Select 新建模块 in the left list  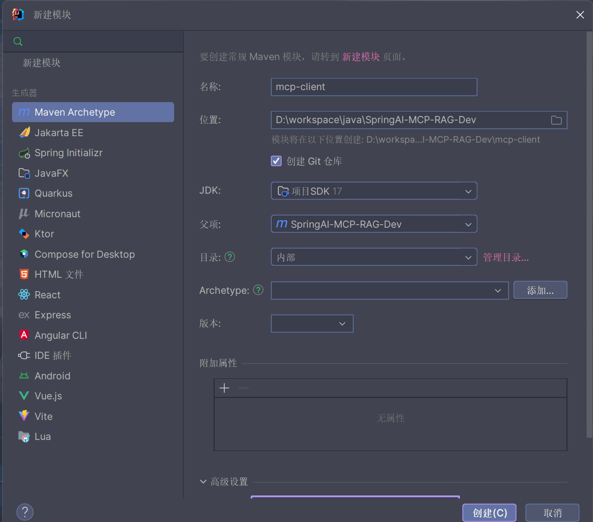[x=42, y=63]
